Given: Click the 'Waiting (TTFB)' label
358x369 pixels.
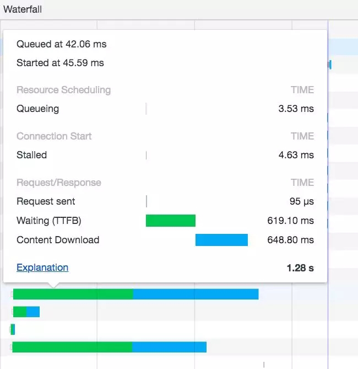Looking at the screenshot, I should (49, 221).
